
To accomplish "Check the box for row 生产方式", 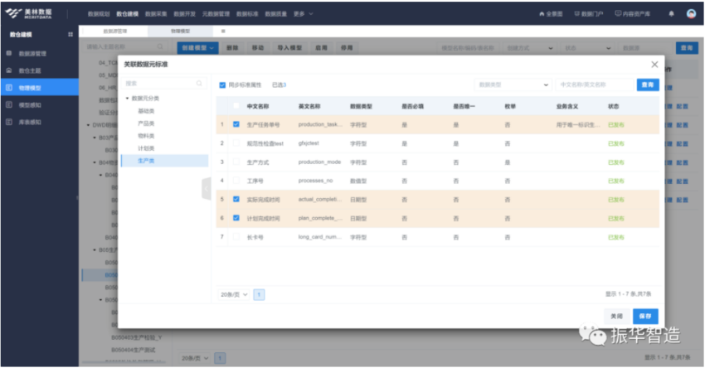I will click(236, 162).
